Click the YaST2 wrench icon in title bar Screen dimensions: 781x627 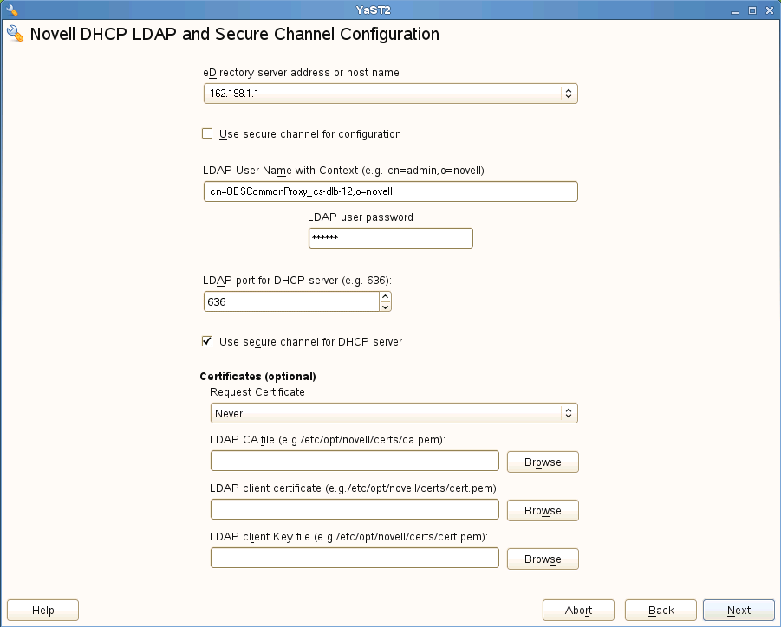coord(12,10)
